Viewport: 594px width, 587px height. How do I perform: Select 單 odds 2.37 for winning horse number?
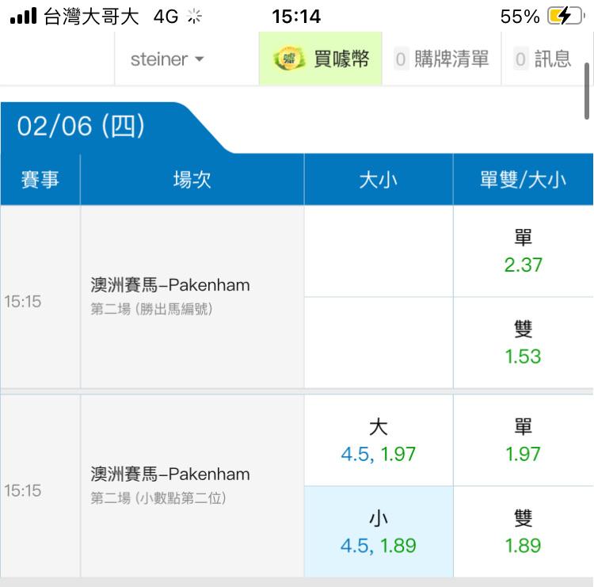524,251
